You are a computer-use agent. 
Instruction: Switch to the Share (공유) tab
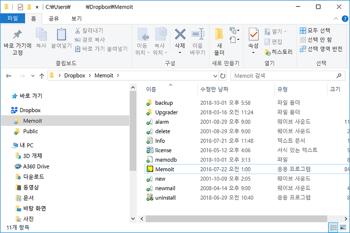(53, 18)
